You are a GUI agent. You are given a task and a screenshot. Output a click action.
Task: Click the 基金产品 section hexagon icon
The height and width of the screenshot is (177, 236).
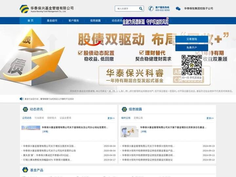25,170
